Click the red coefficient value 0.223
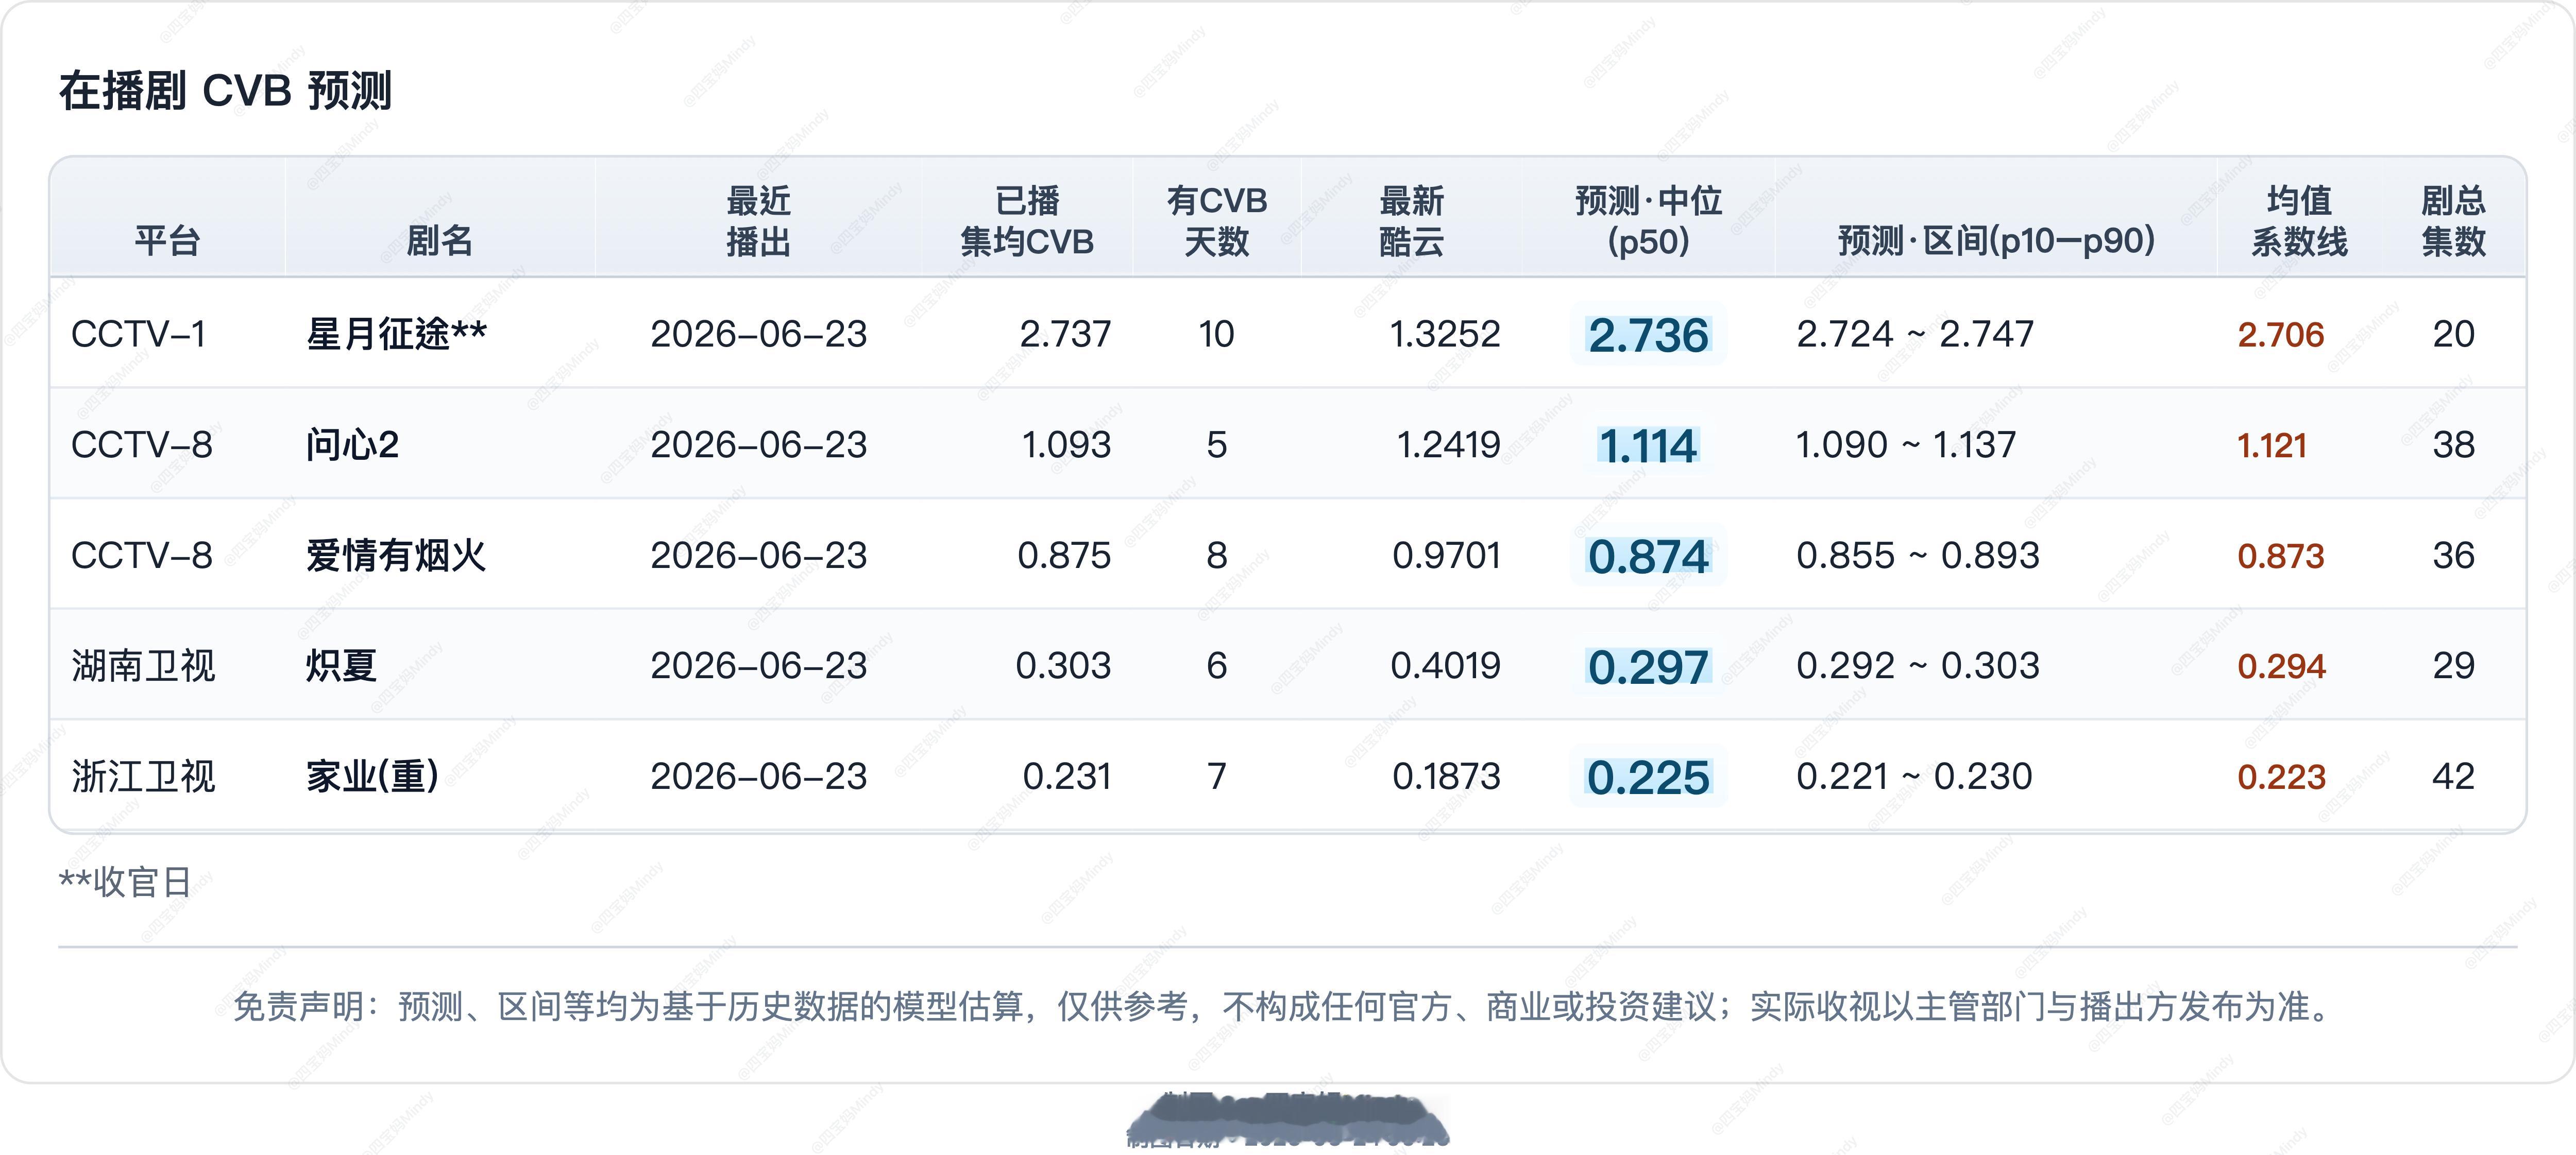 click(2282, 778)
